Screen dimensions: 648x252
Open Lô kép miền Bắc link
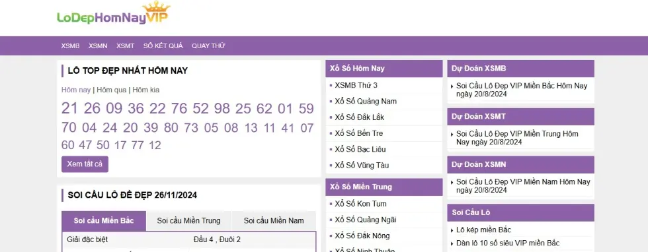coord(483,230)
